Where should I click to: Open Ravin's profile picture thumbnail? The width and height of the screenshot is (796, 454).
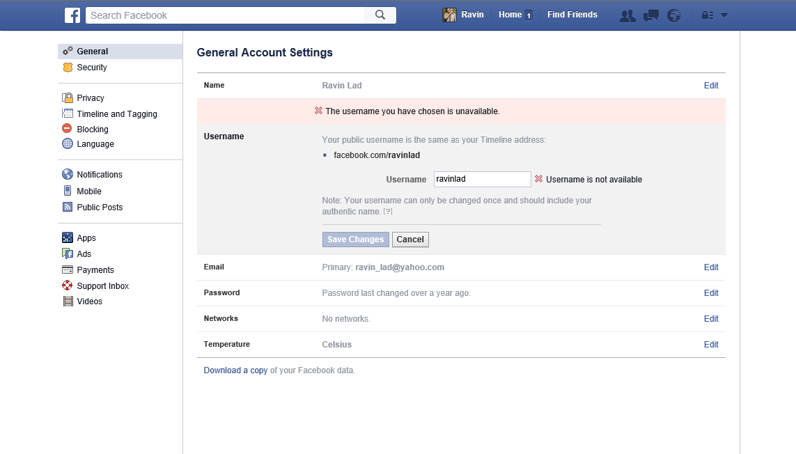coord(449,15)
